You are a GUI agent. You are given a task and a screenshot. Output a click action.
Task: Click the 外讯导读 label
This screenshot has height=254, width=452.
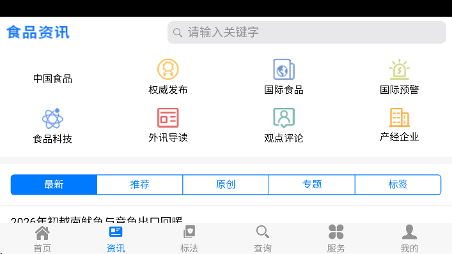(x=168, y=137)
